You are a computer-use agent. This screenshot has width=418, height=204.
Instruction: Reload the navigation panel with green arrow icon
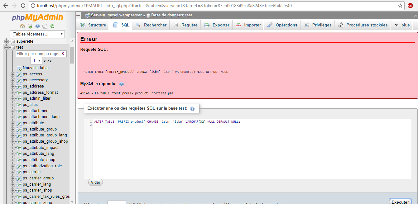(52, 26)
